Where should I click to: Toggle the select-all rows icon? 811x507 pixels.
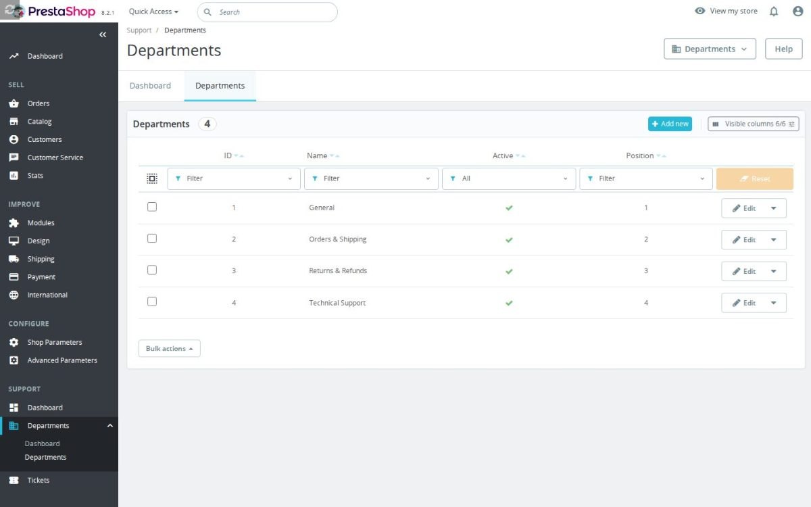(152, 178)
